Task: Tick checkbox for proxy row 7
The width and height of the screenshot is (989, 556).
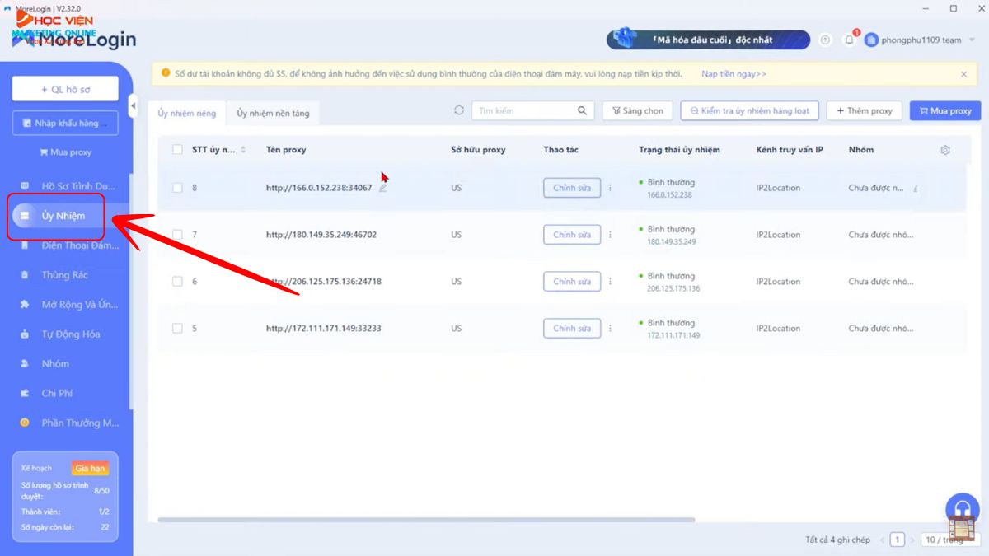Action: click(x=177, y=235)
